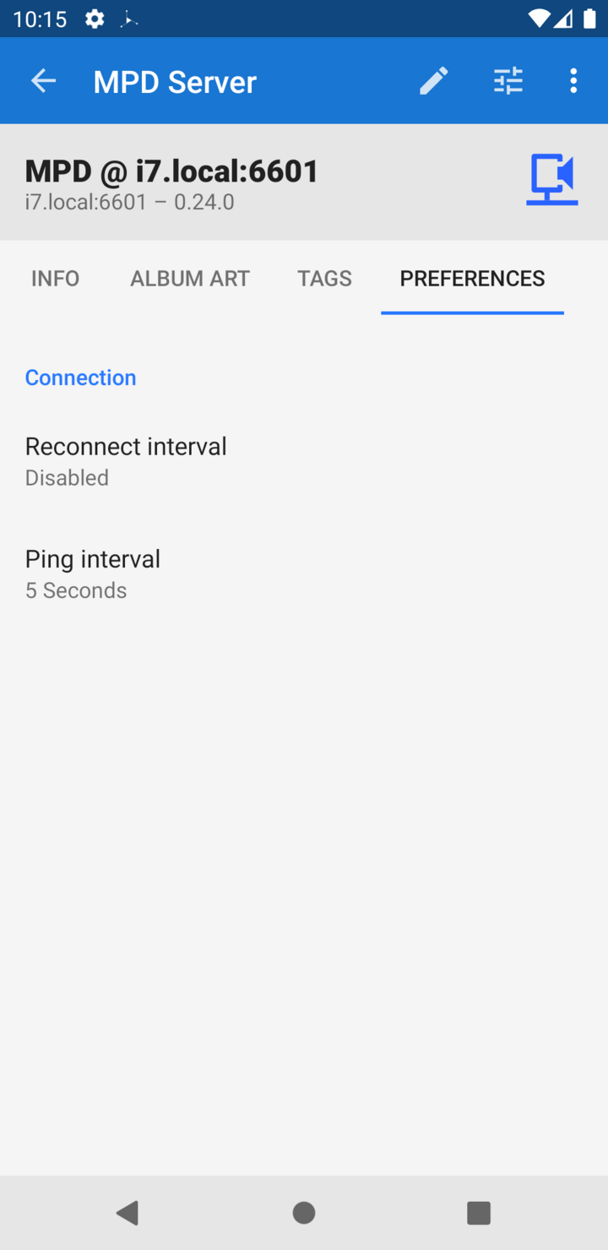The height and width of the screenshot is (1250, 608).
Task: Tap the Android home circle button
Action: (304, 1213)
